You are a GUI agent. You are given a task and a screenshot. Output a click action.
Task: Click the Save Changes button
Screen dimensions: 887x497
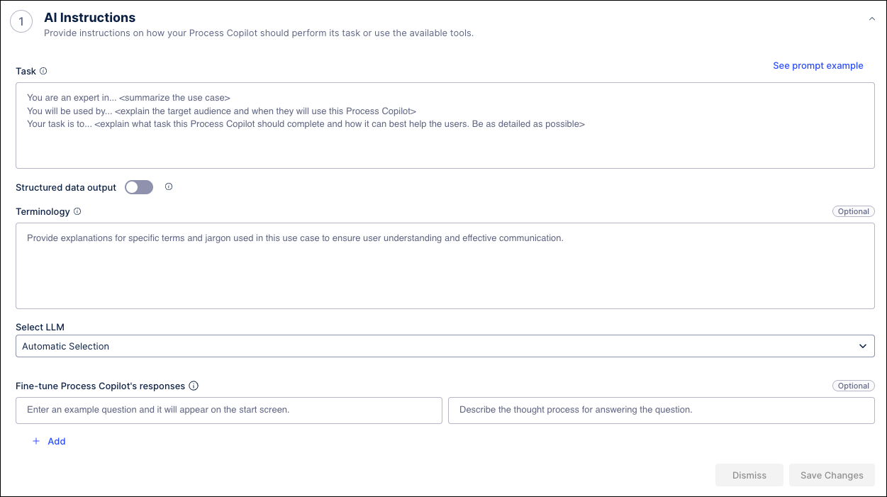pyautogui.click(x=832, y=475)
